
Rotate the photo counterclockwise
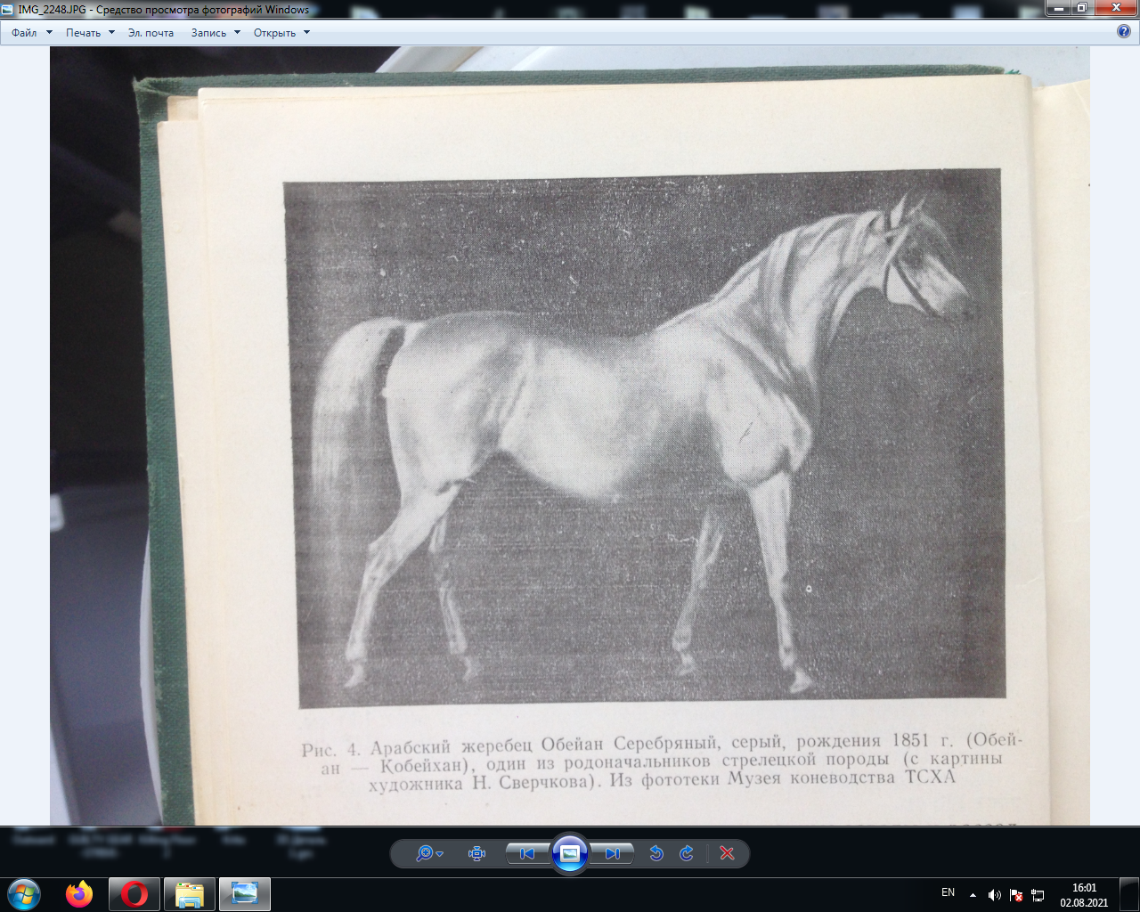point(656,853)
